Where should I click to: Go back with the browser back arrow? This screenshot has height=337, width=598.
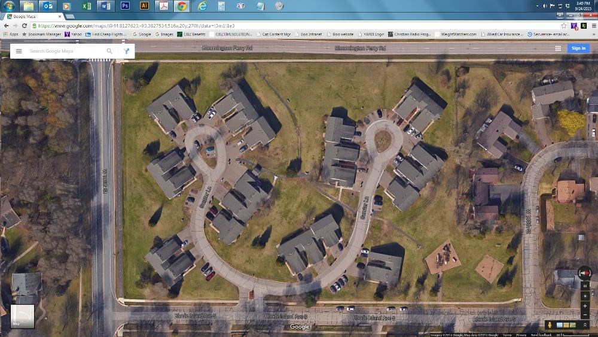pyautogui.click(x=6, y=26)
